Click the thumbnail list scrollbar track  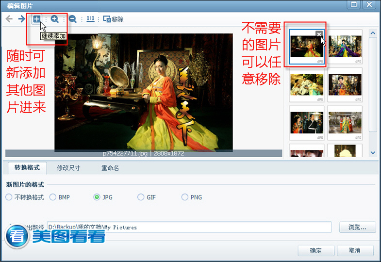pos(372,93)
